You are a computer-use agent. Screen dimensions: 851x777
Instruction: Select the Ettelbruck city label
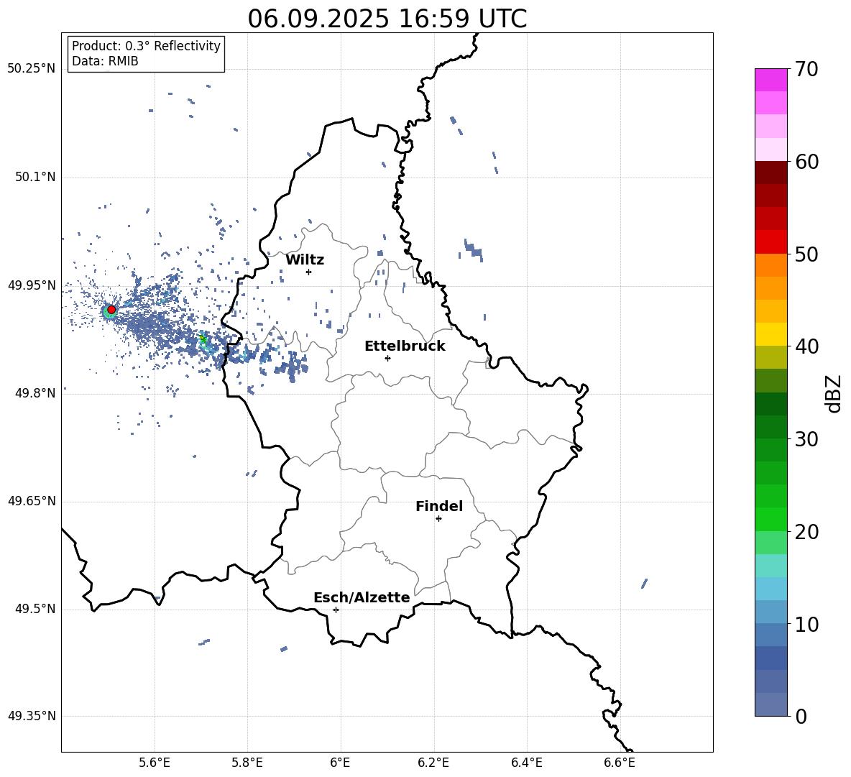click(x=405, y=346)
